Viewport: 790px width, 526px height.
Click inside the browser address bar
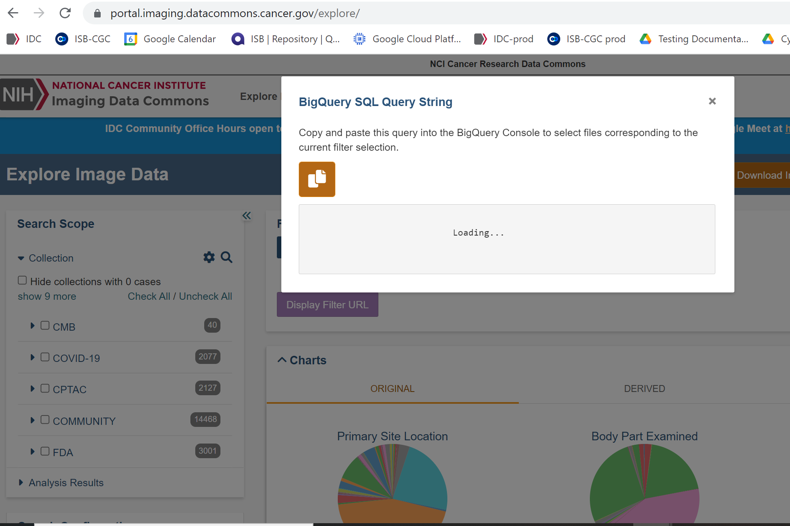point(244,13)
